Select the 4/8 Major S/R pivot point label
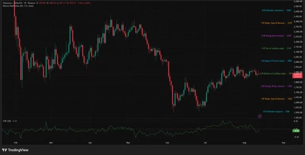Viewport: 305px width, 155px height. (276, 61)
